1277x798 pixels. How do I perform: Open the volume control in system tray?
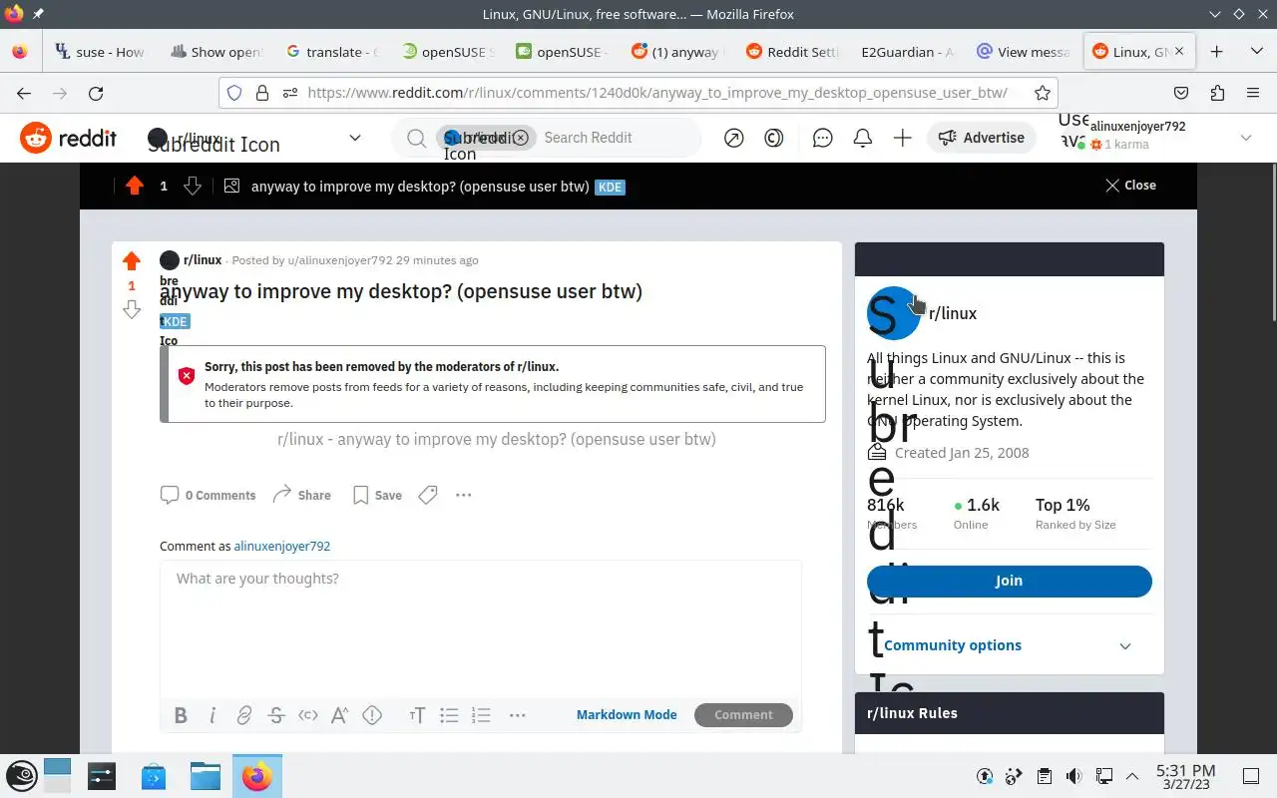(x=1073, y=776)
